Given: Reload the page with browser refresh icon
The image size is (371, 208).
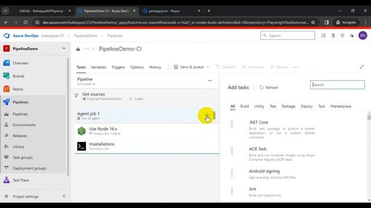Looking at the screenshot, I should (26, 23).
